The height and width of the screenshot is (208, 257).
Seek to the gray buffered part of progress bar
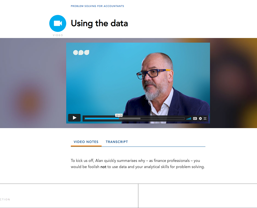[x=130, y=118]
